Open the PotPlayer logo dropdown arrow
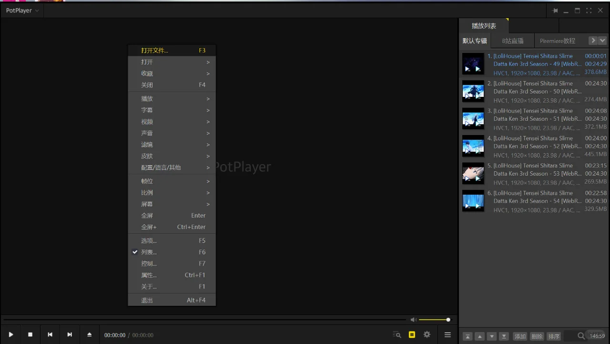The height and width of the screenshot is (344, 610). [x=36, y=10]
